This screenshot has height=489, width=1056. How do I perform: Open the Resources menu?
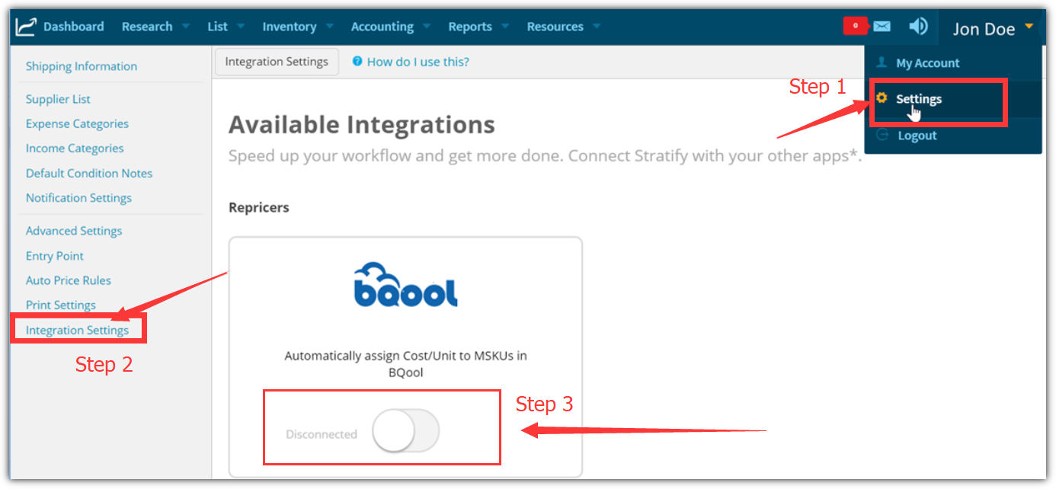coord(555,27)
